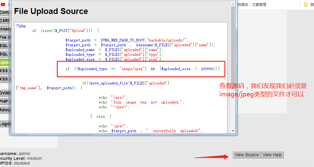
Task: Click the basename($_FILES) code line
Action: (140, 45)
